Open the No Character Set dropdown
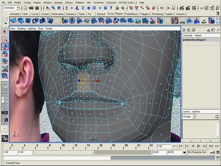 coord(198,152)
